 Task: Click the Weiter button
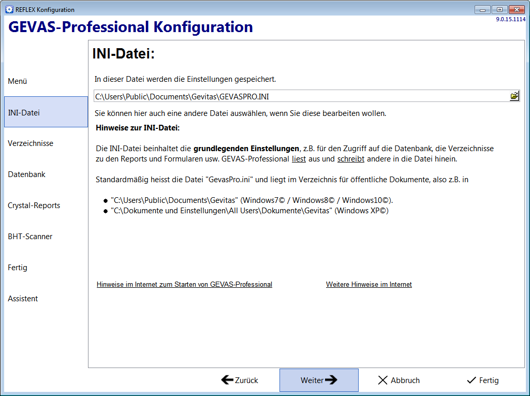pos(319,380)
